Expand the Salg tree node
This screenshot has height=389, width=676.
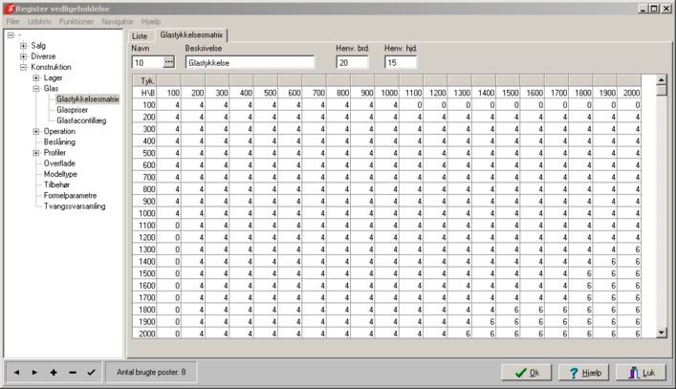tap(23, 45)
